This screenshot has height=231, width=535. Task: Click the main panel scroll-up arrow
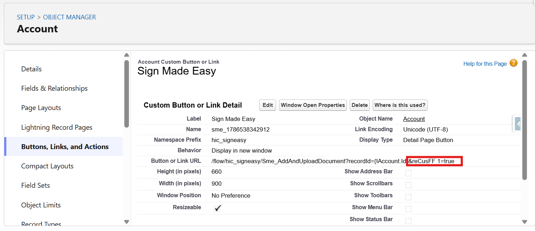[x=524, y=55]
